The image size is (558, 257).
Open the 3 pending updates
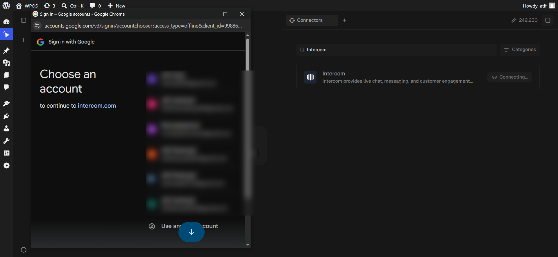(49, 6)
